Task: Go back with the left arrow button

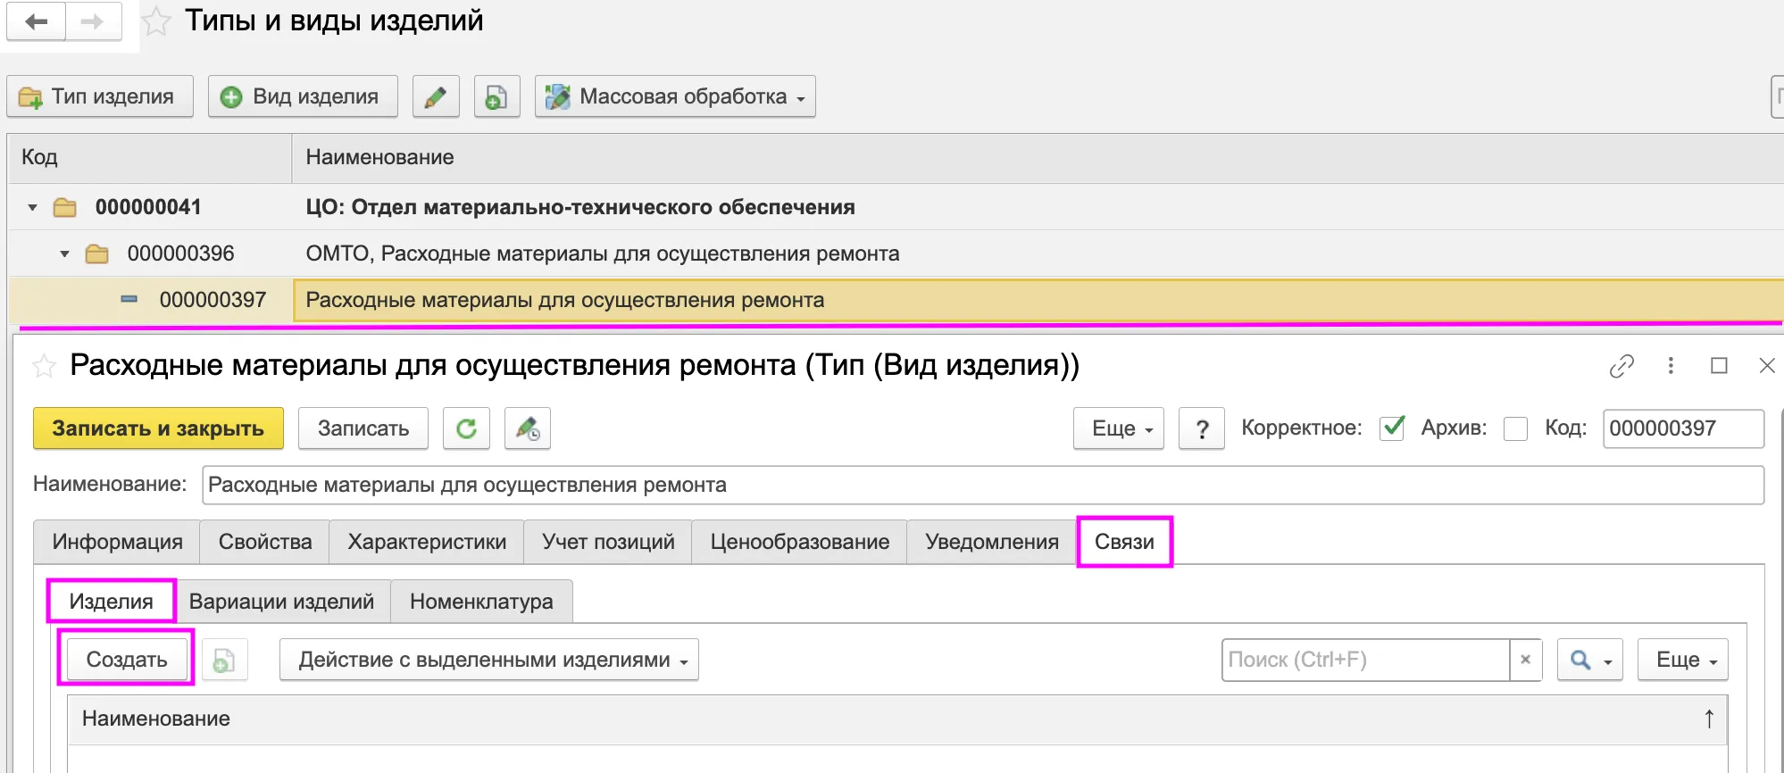Action: [x=37, y=21]
